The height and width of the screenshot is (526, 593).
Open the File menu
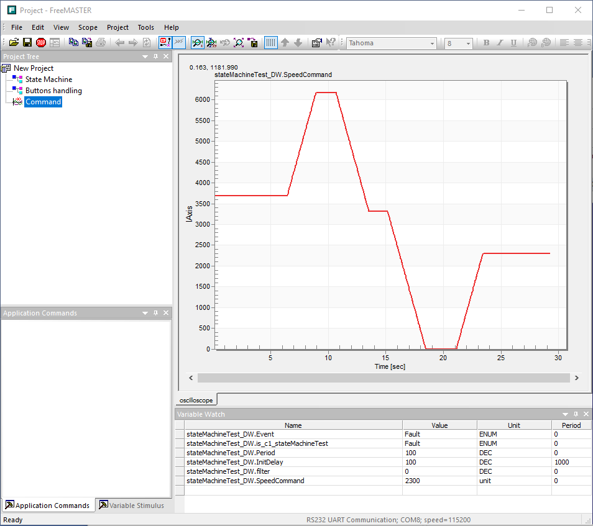[17, 27]
